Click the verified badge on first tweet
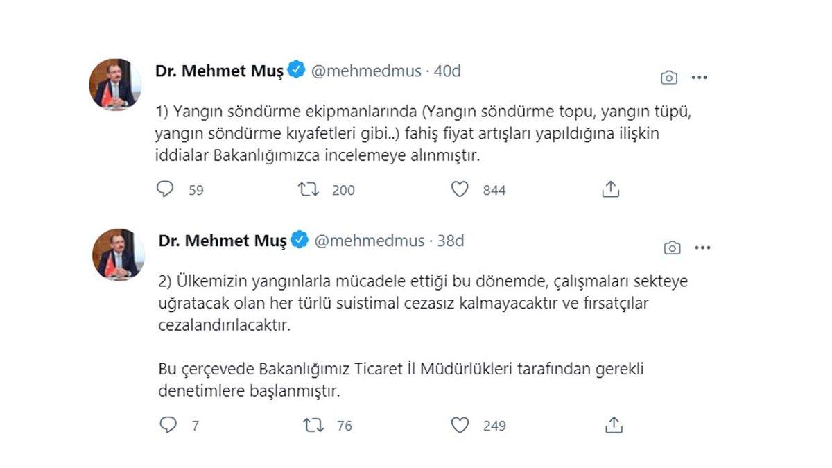The width and height of the screenshot is (832, 468). [x=296, y=70]
